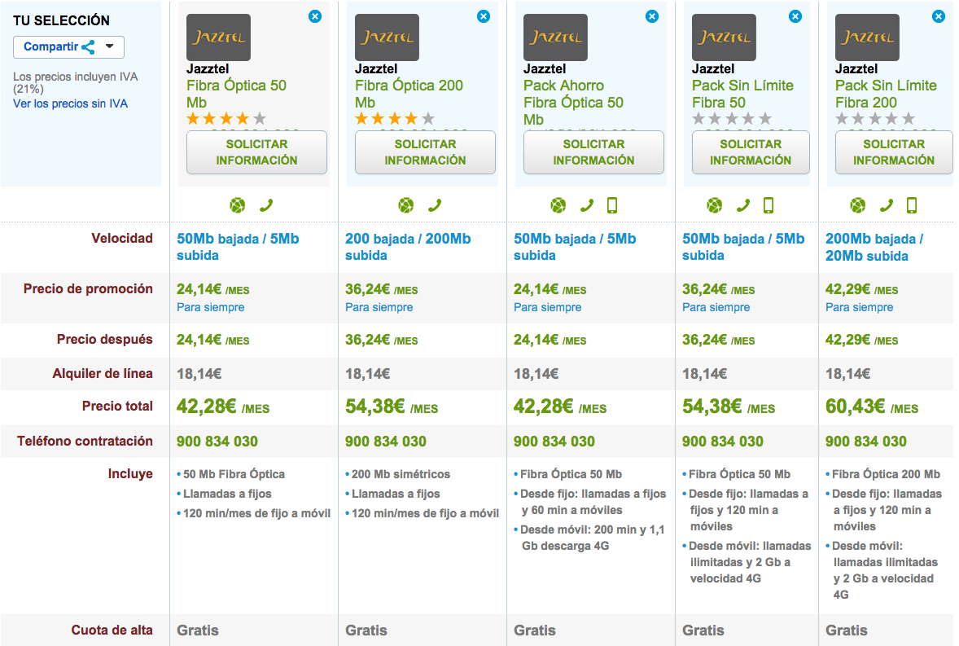Image resolution: width=959 pixels, height=646 pixels.
Task: Click the Cuota de alta row label
Action: (112, 630)
